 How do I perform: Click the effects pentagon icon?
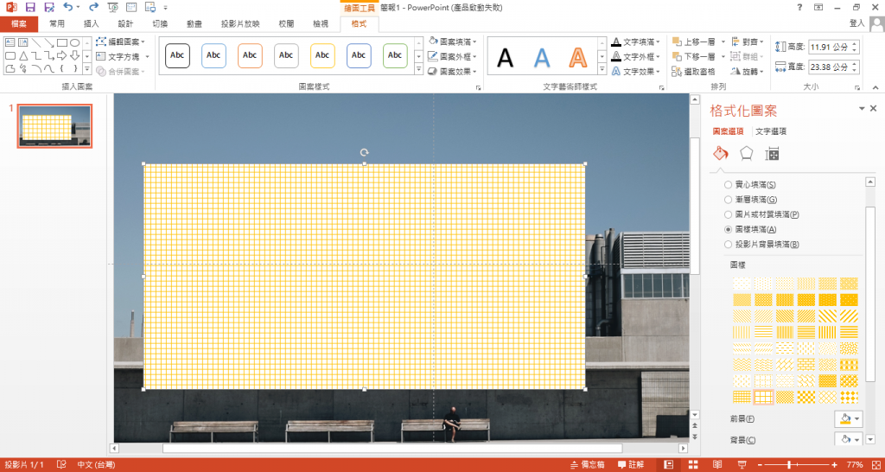746,154
